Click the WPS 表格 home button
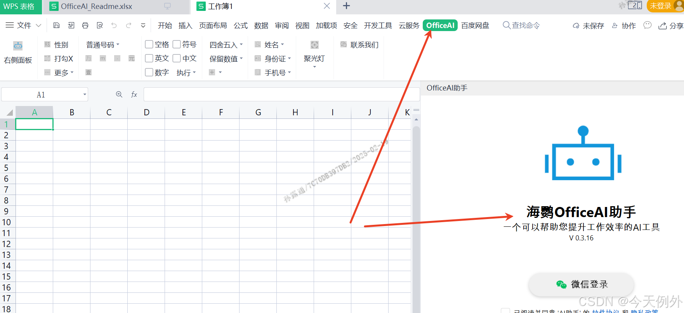Viewport: 684px width, 313px height. [21, 6]
